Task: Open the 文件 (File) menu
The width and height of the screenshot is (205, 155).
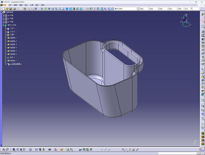Action: tap(10, 5)
